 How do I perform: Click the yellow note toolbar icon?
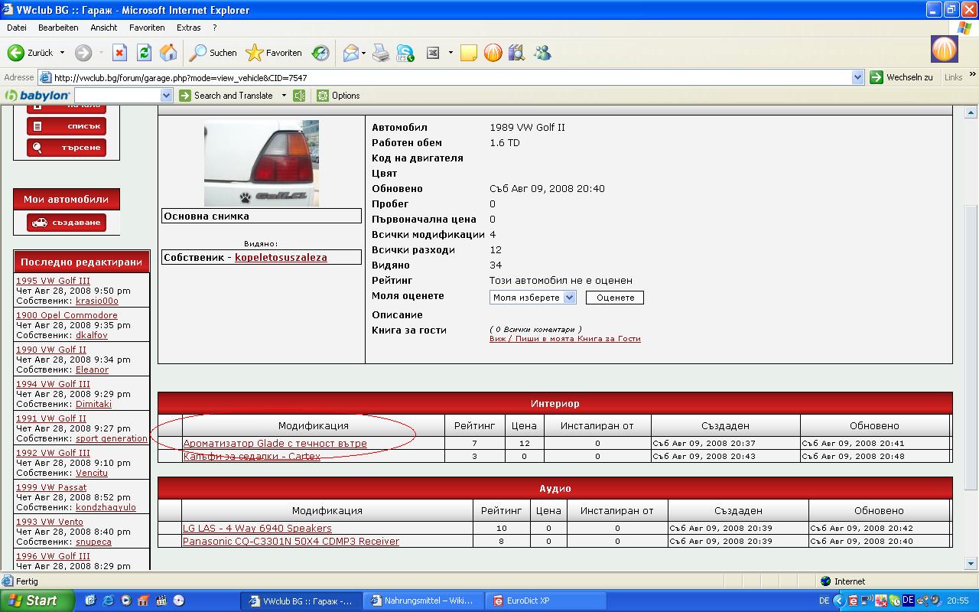pos(469,53)
